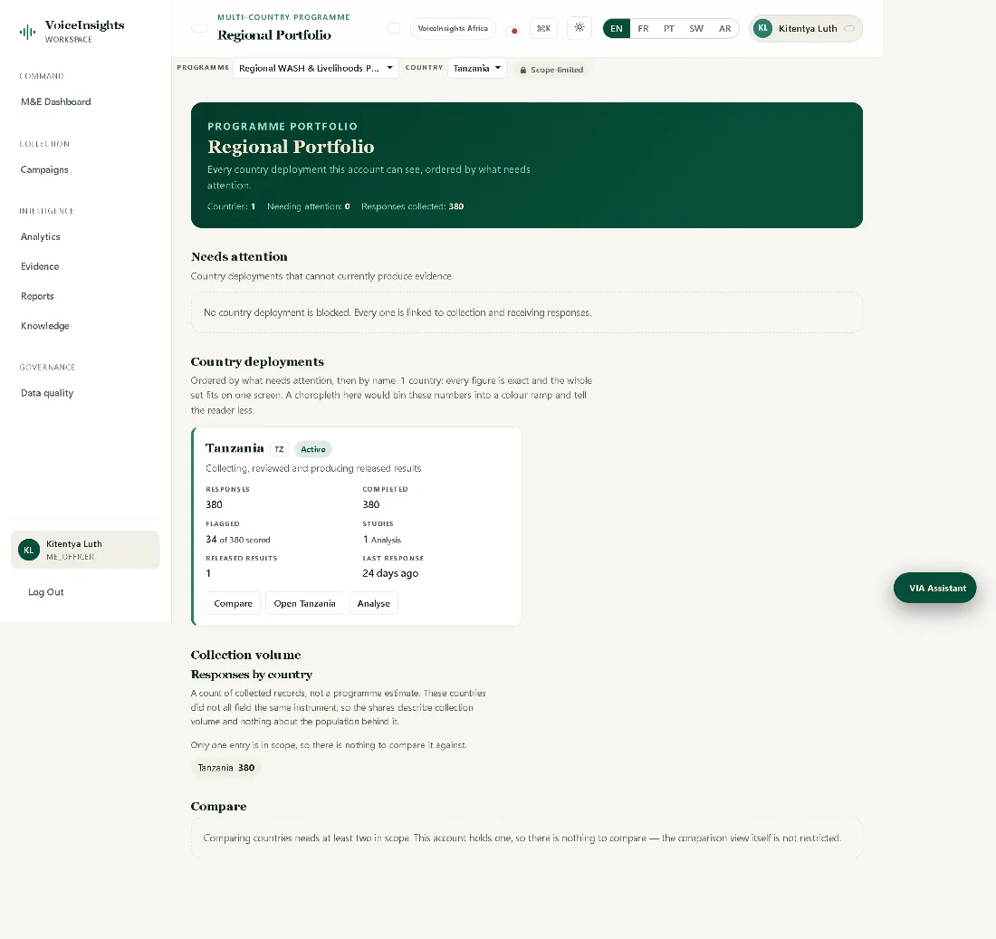Click the Needs attention section heading
The height and width of the screenshot is (939, 996).
(239, 256)
